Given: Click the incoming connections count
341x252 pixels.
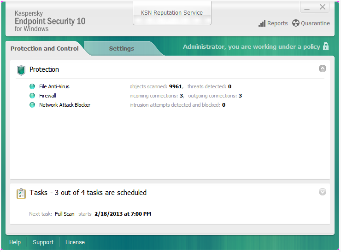Looking at the screenshot, I should coord(181,96).
